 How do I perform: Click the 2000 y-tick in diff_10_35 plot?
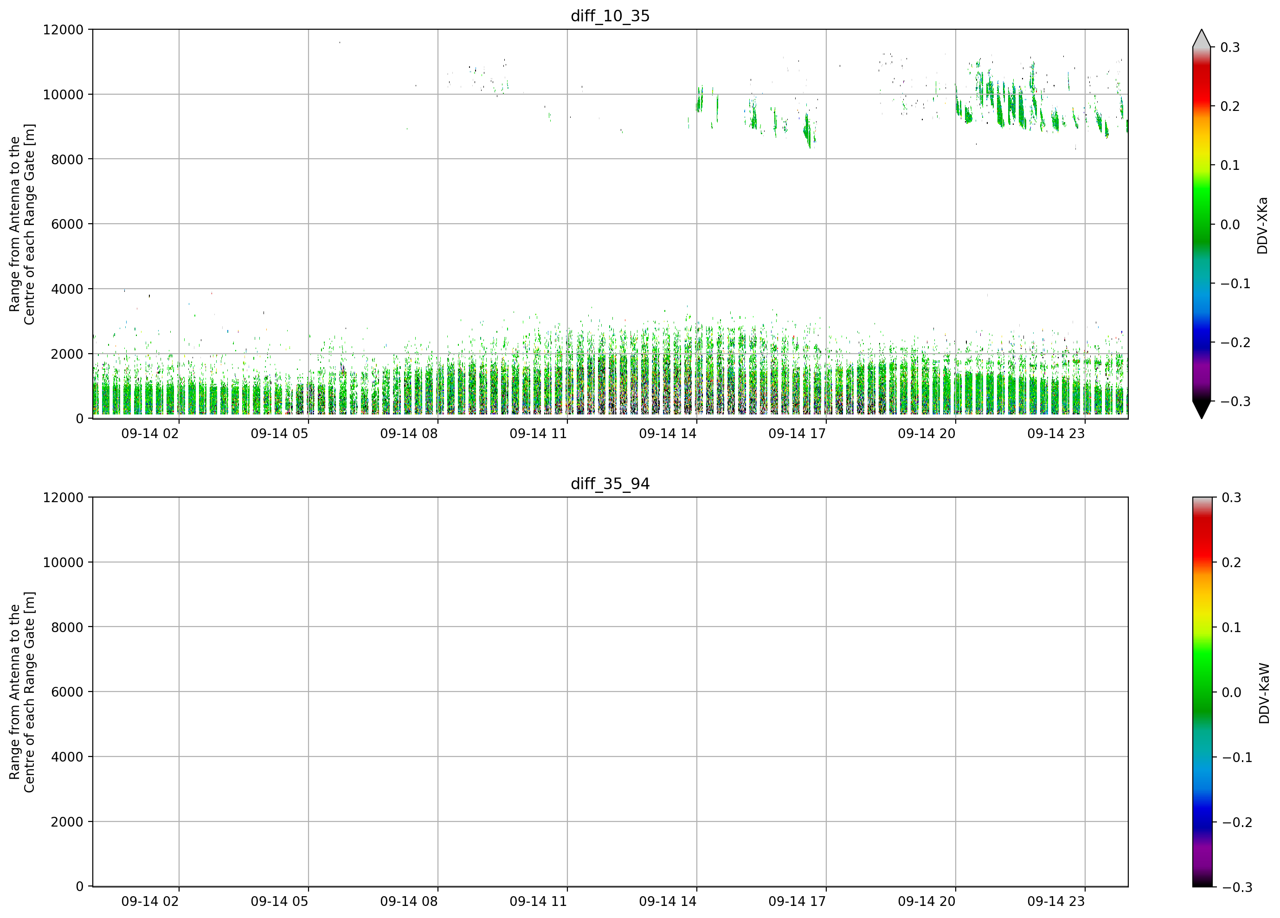click(x=67, y=354)
